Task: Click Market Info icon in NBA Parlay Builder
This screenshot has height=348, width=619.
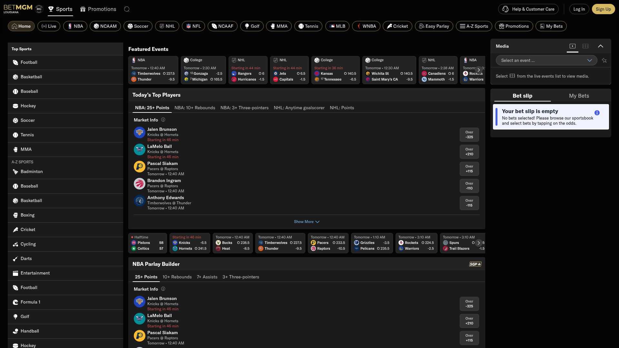Action: pyautogui.click(x=163, y=289)
